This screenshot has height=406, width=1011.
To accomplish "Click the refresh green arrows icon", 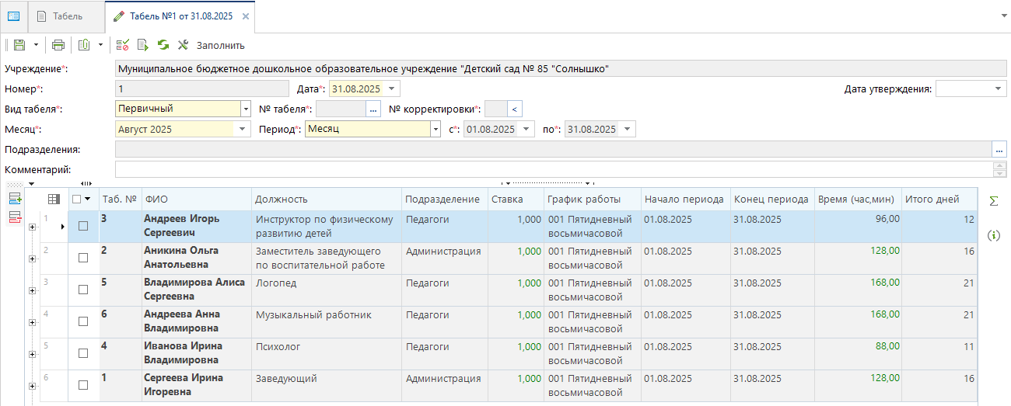I will (x=163, y=45).
